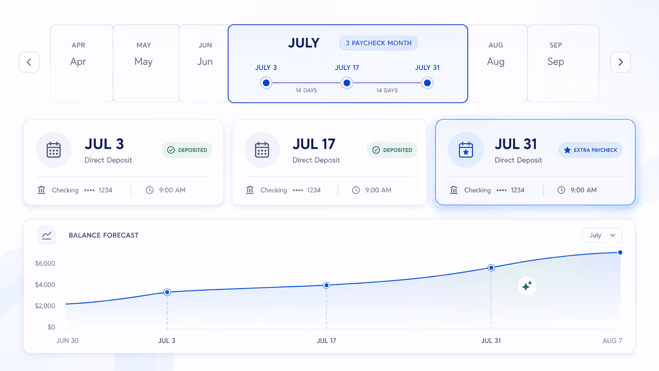The width and height of the screenshot is (659, 371).
Task: Click the AUG 7 end point on forecast line
Action: pyautogui.click(x=620, y=252)
